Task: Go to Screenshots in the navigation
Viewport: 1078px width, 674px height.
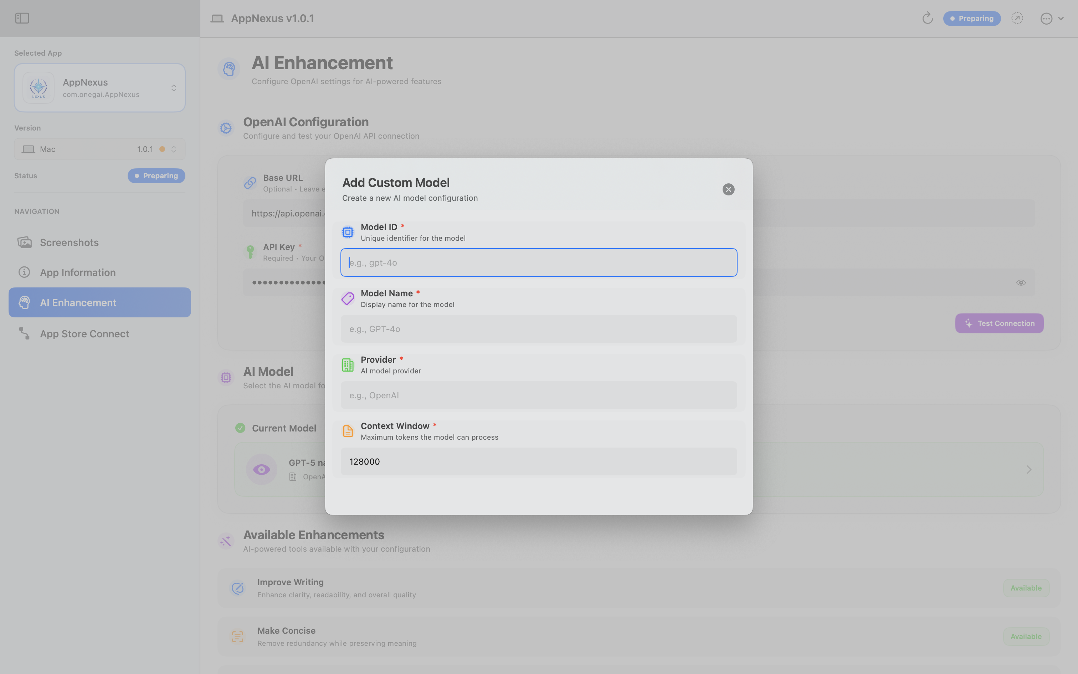Action: pyautogui.click(x=70, y=242)
